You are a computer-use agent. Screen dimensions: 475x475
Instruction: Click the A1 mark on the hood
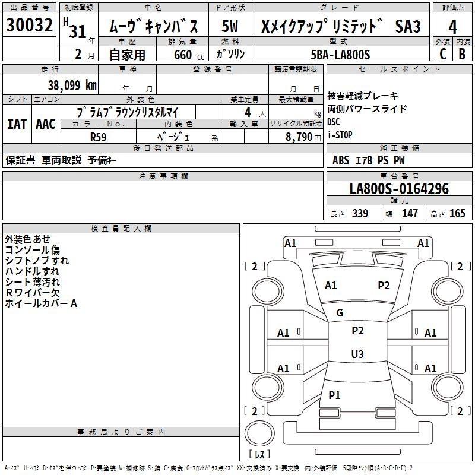331,286
